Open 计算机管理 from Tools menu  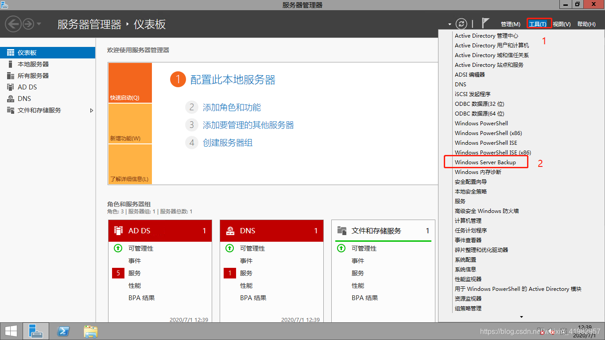pos(468,221)
